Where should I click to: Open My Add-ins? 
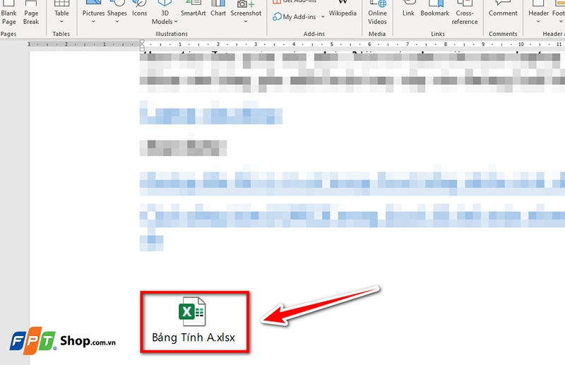coord(295,16)
